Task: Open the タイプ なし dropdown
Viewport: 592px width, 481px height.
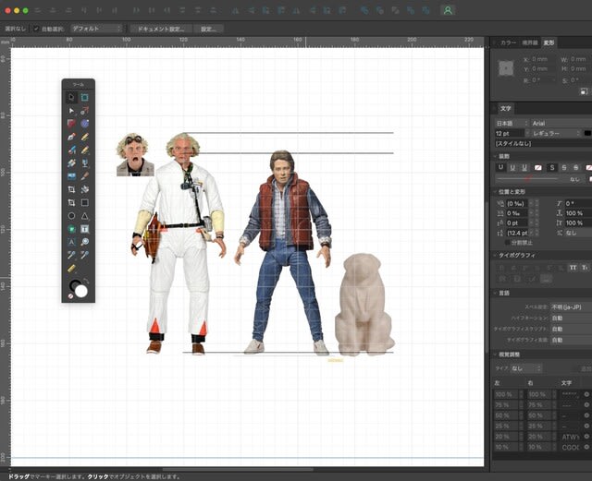Action: tap(526, 368)
